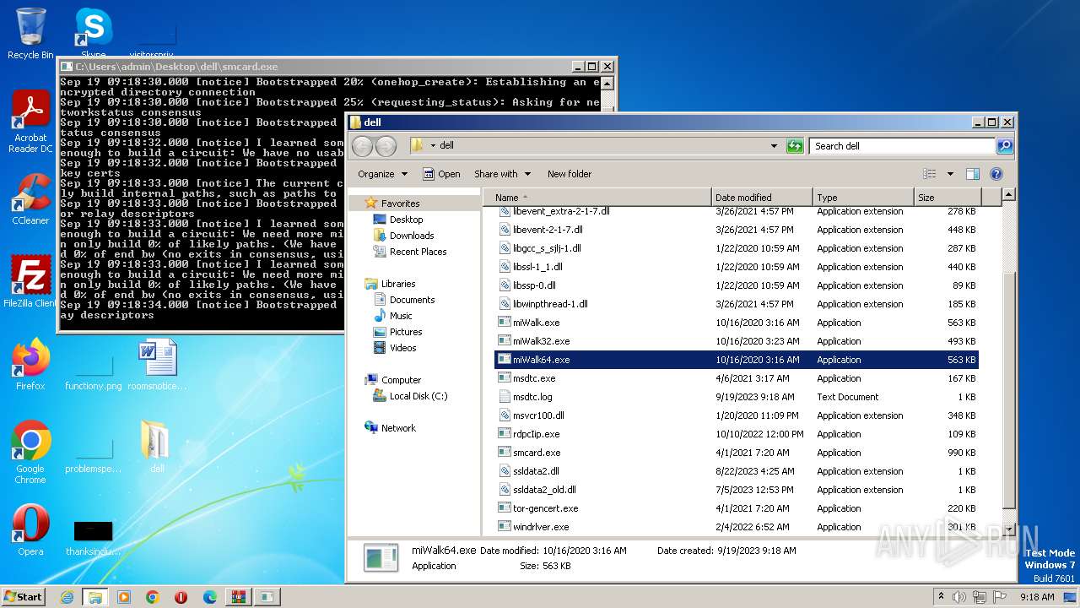Open the Recycle Bin desktop icon
Screen dimensions: 1080x608
[30, 32]
